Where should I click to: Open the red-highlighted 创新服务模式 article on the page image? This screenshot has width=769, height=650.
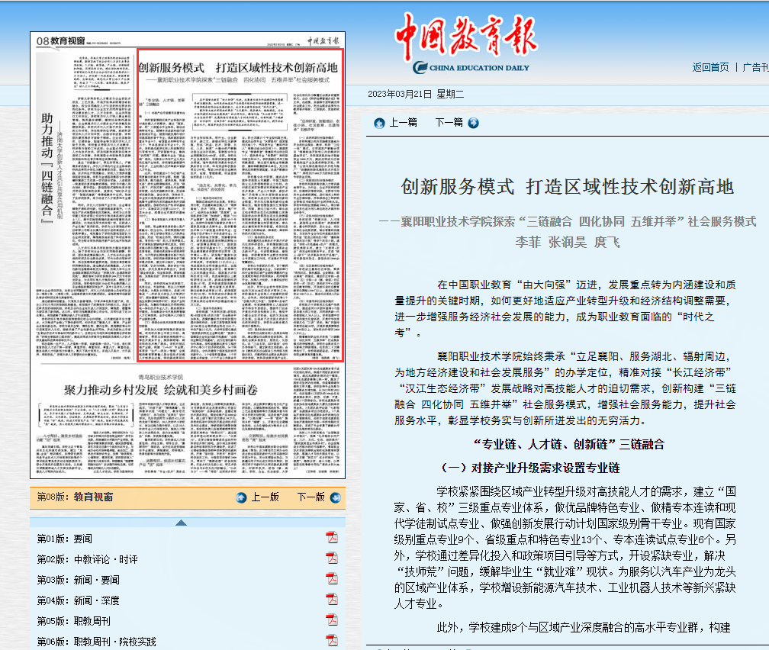[x=240, y=205]
